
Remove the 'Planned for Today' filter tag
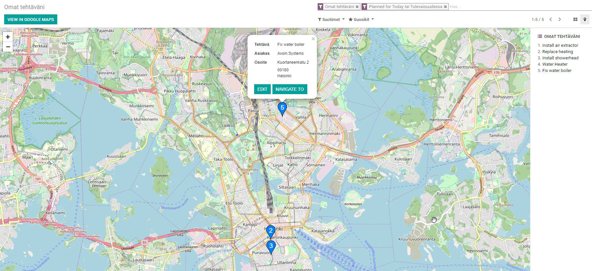click(x=445, y=7)
